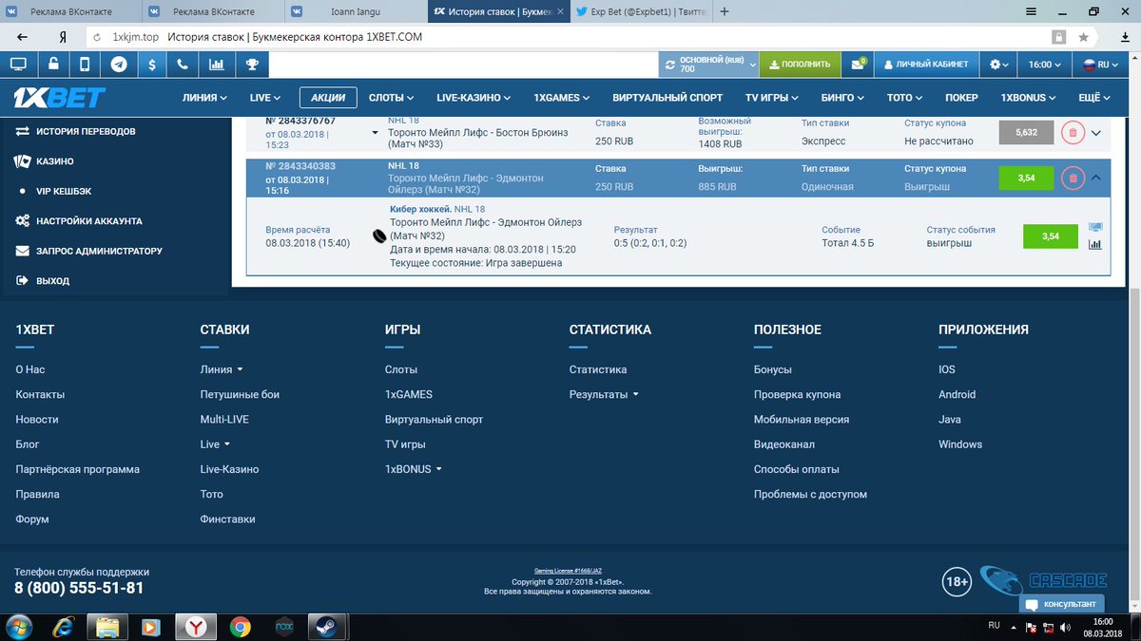Image resolution: width=1141 pixels, height=641 pixels.
Task: Open the settings gear dropdown
Action: [999, 65]
